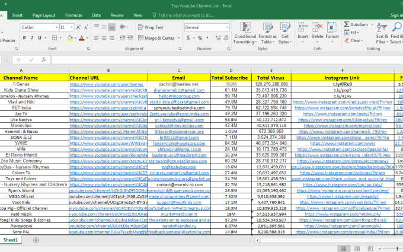
Task: Toggle bottom vertical alignment
Action: 112,27
